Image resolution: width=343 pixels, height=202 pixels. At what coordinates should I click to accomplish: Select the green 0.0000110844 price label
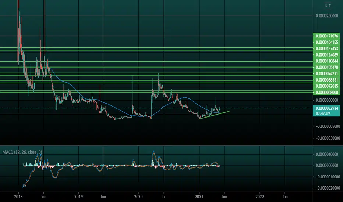click(327, 61)
